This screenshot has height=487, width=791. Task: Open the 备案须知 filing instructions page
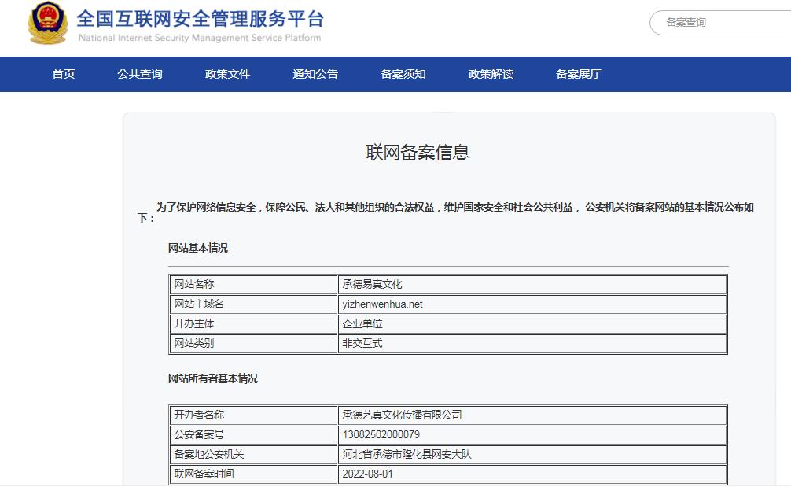(403, 74)
